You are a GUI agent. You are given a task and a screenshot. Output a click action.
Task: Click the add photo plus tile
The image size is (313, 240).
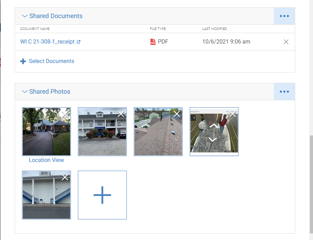[102, 195]
